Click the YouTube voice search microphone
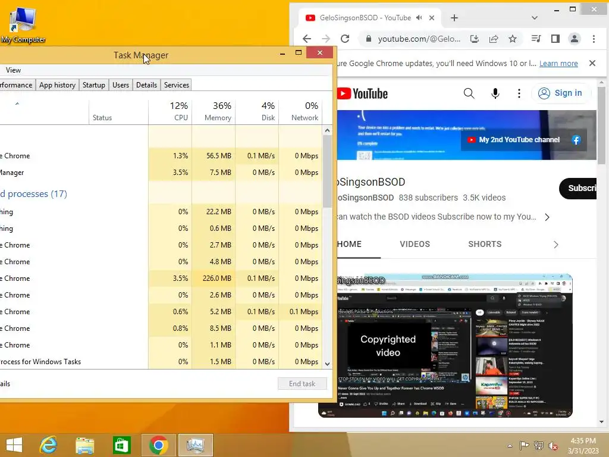This screenshot has height=457, width=609. tap(495, 93)
